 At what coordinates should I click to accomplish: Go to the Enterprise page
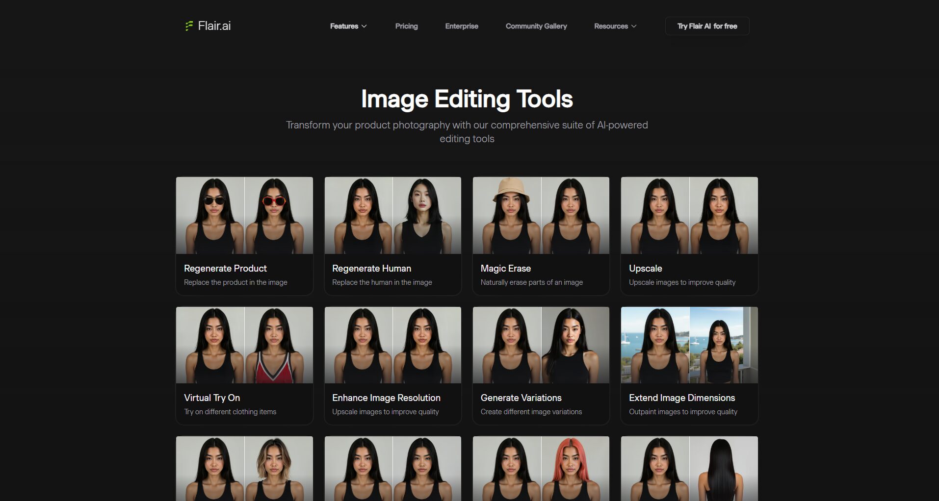pyautogui.click(x=461, y=26)
